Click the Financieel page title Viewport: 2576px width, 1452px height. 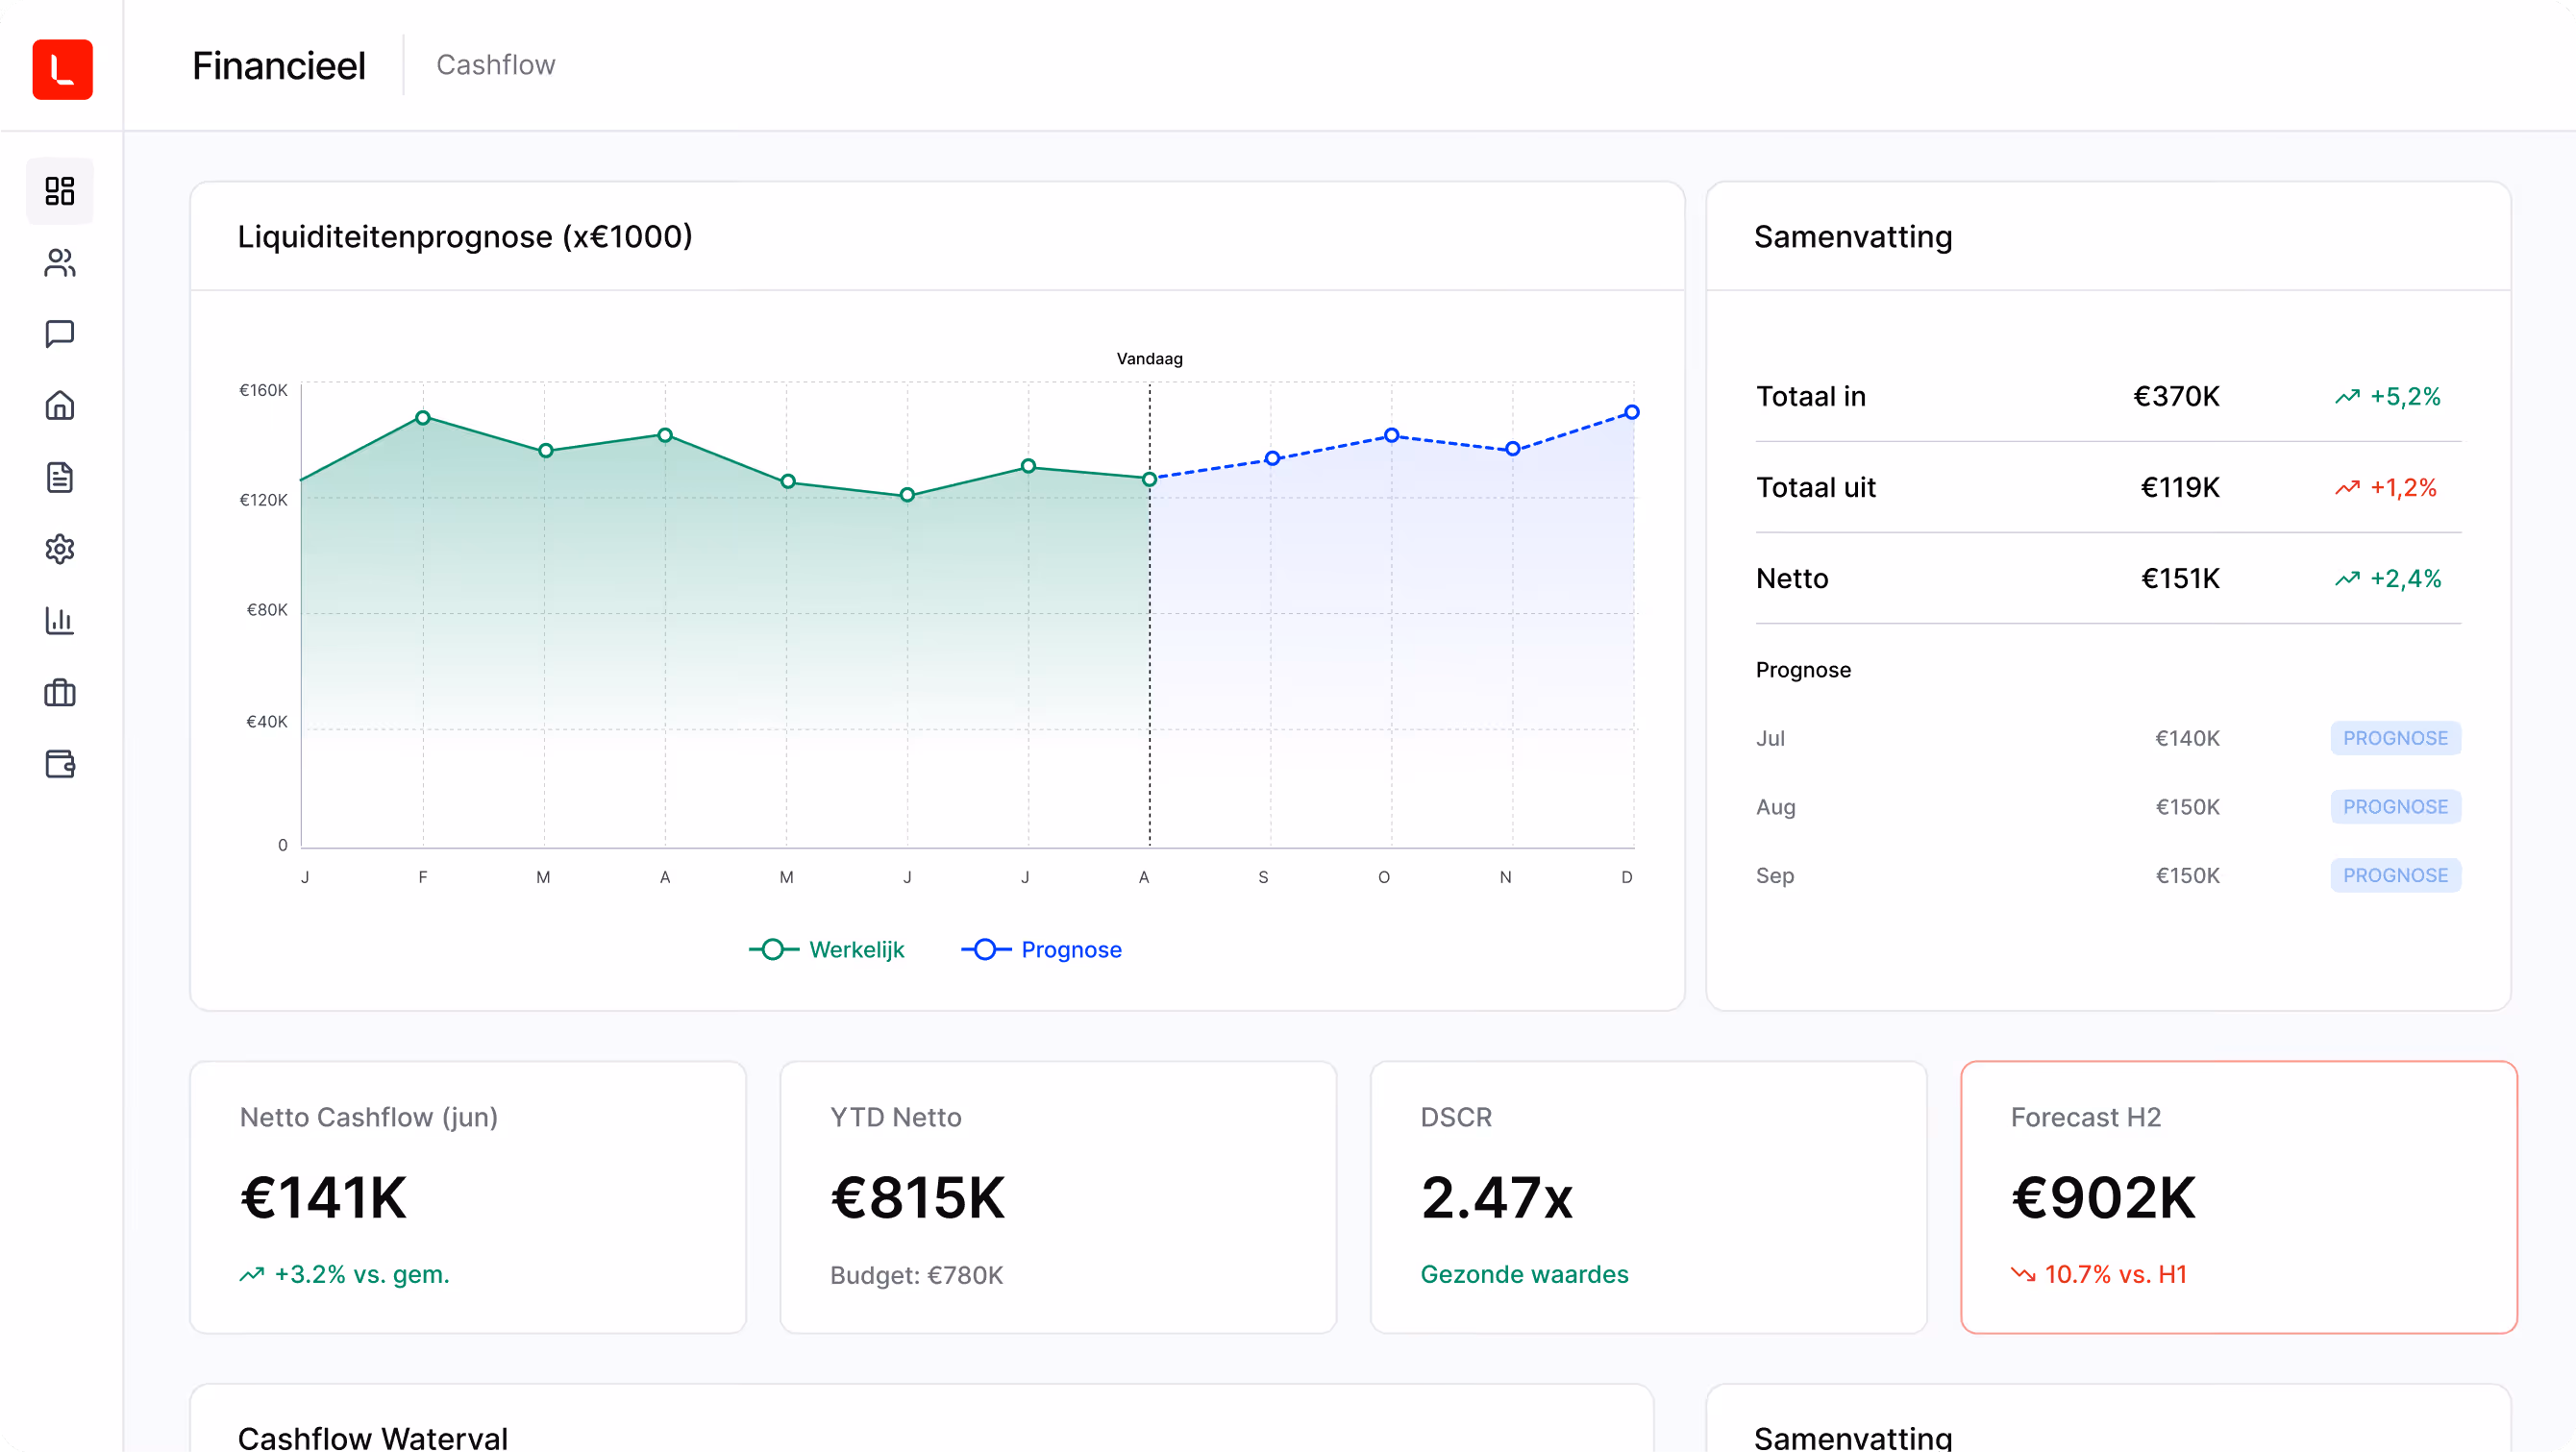pos(279,66)
